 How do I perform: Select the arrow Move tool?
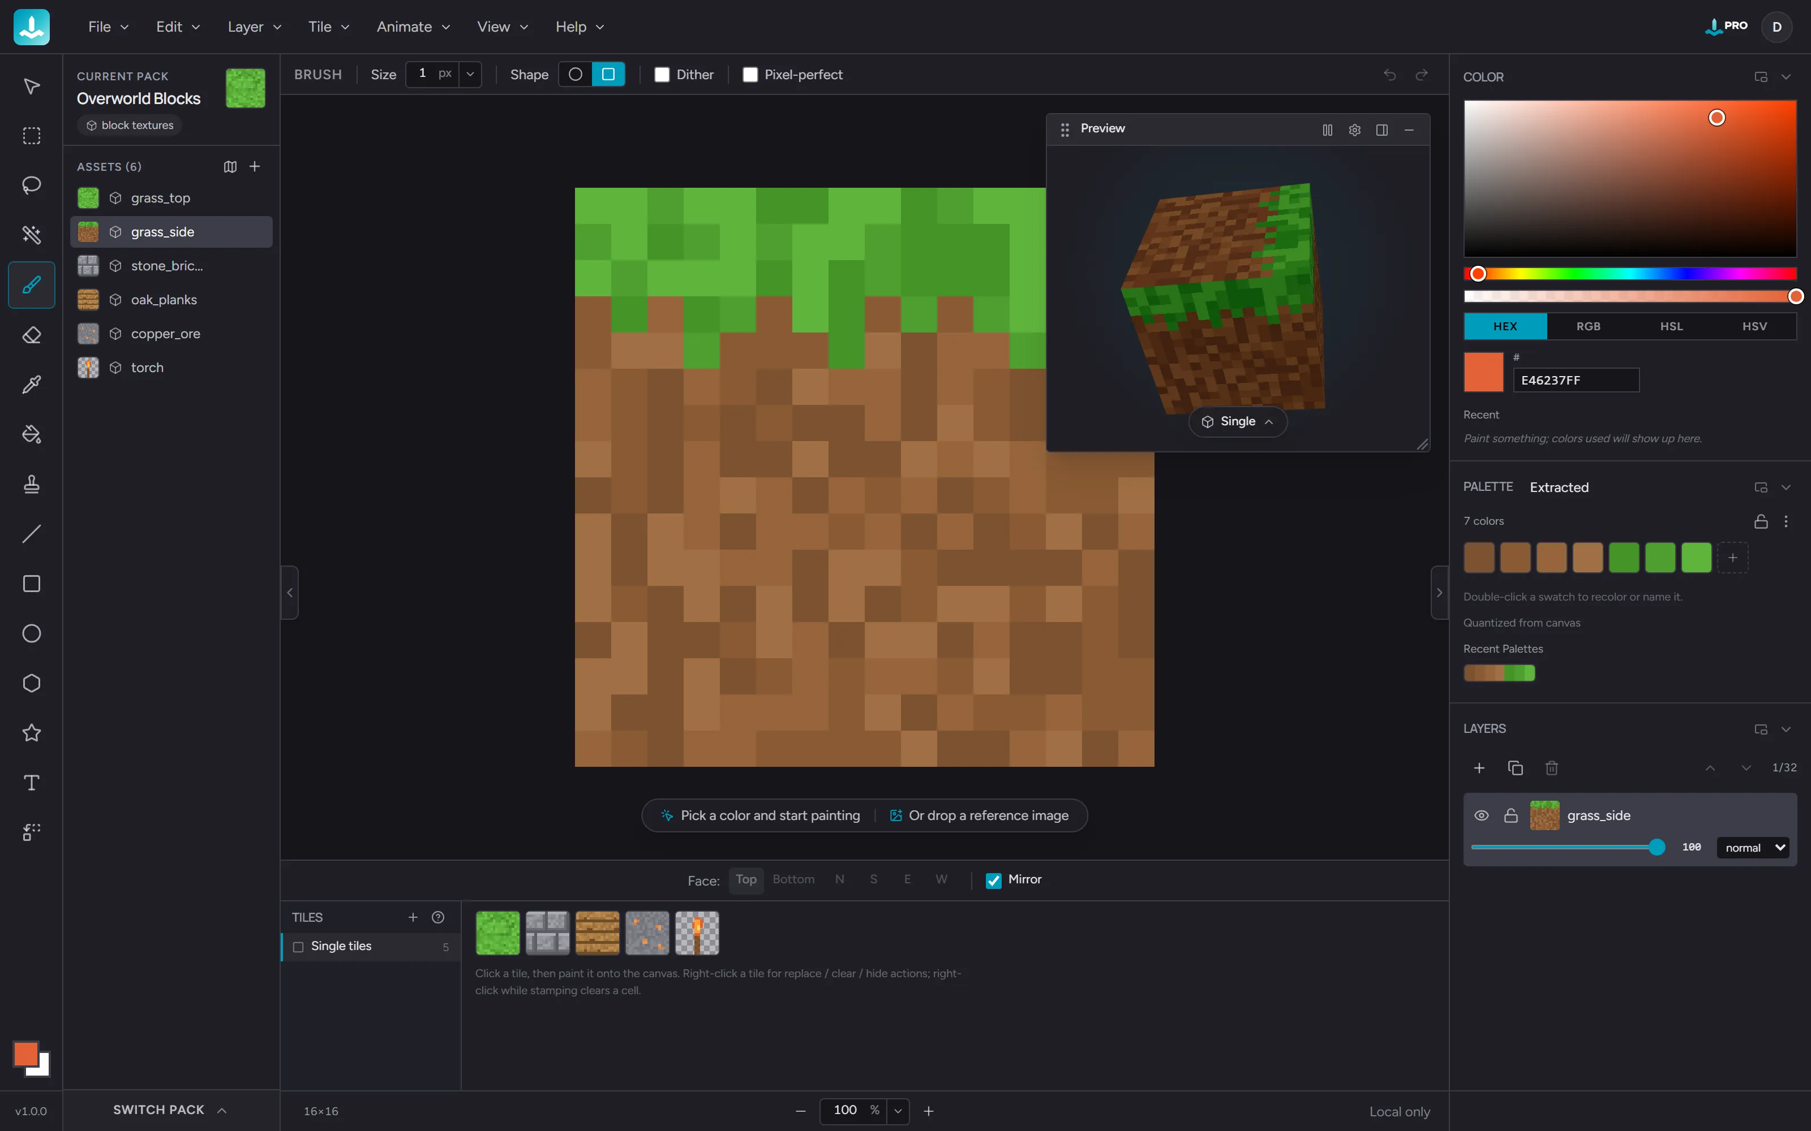coord(32,86)
